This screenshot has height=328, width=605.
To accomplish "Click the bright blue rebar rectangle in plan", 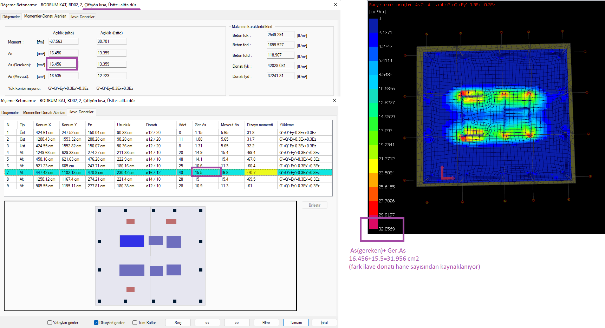I will [132, 241].
